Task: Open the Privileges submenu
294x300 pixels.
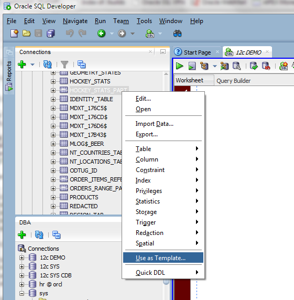Action: [x=163, y=191]
